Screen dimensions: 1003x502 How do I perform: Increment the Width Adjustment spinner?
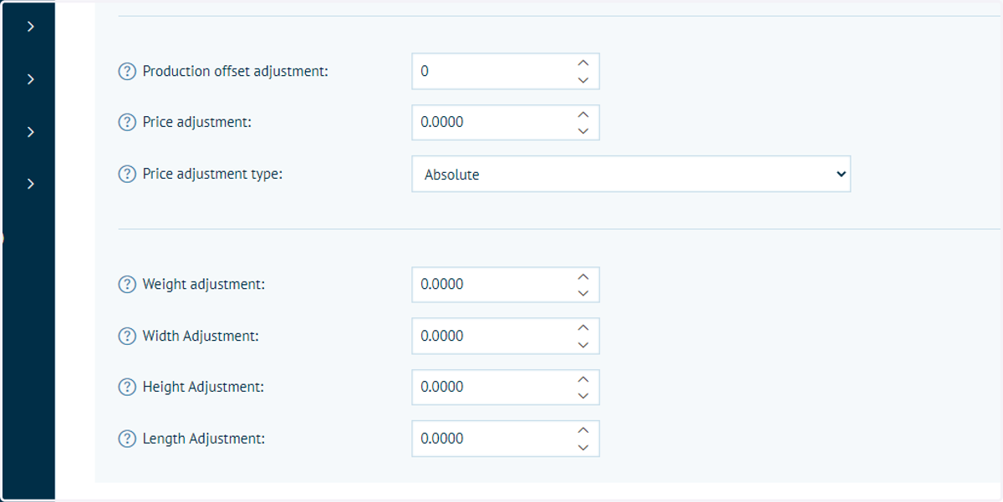583,327
